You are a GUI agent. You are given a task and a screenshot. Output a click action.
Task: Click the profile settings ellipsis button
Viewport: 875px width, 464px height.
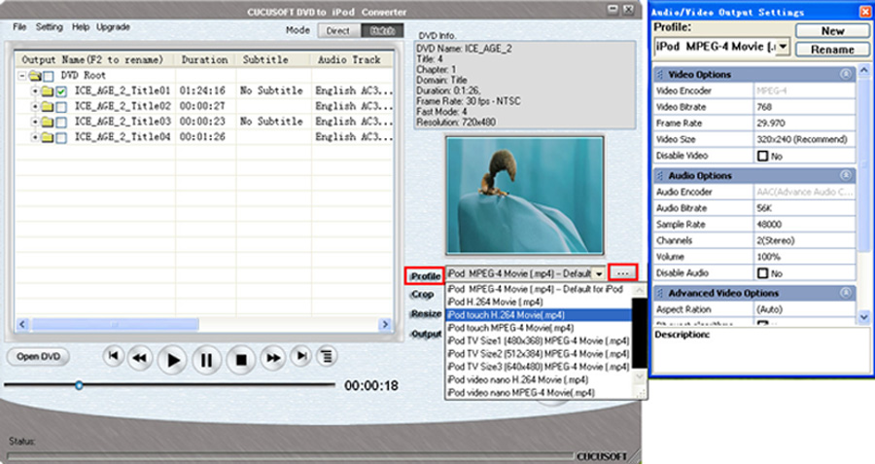pyautogui.click(x=623, y=273)
